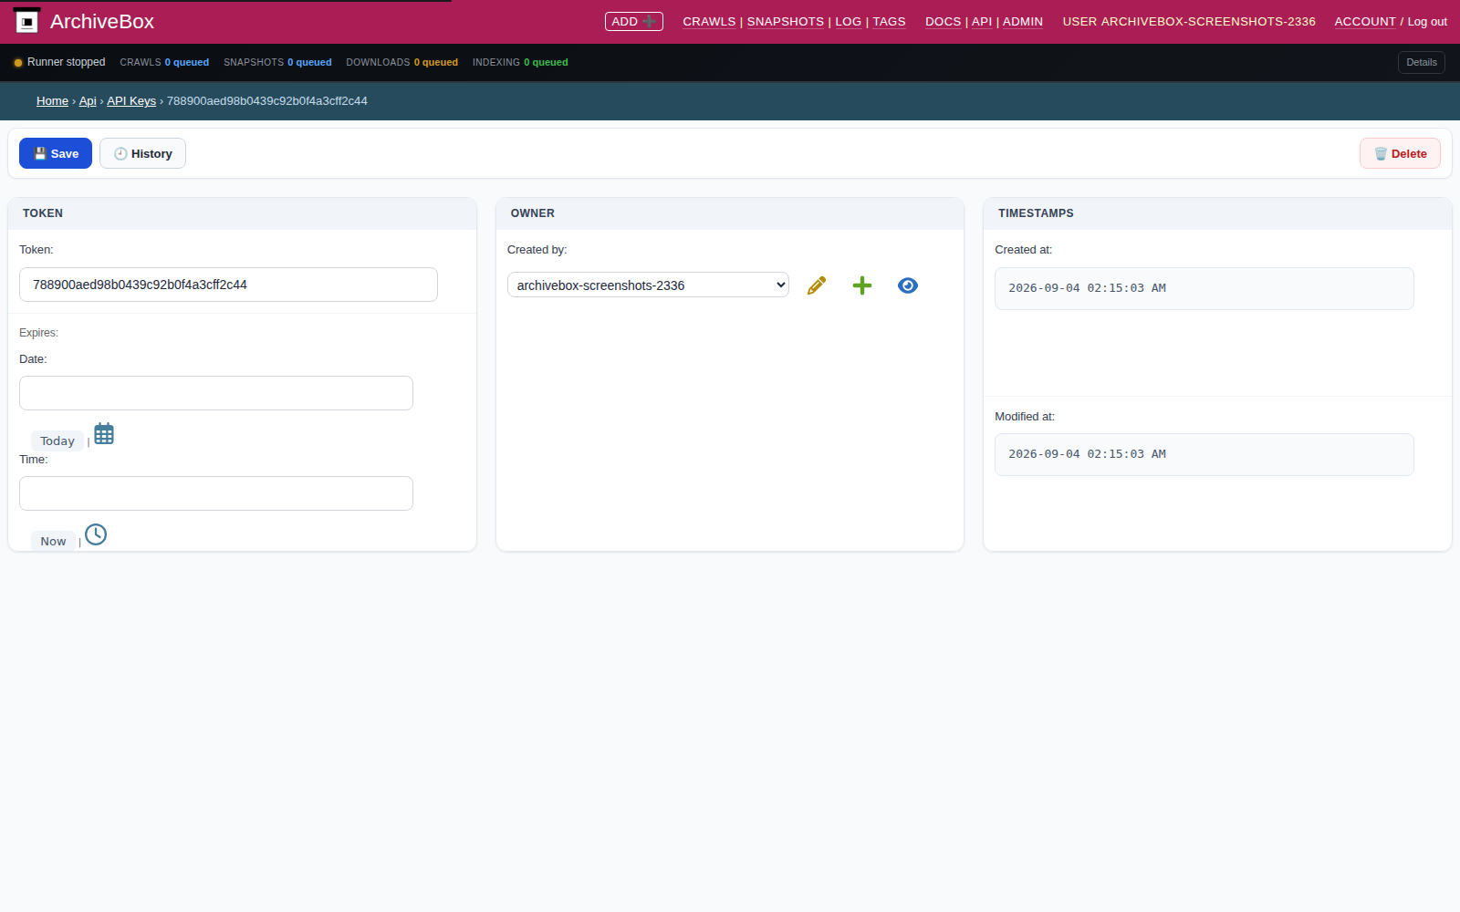This screenshot has width=1460, height=912.
Task: Click SNAPSHOTS 0 queued status
Action: pos(277,62)
